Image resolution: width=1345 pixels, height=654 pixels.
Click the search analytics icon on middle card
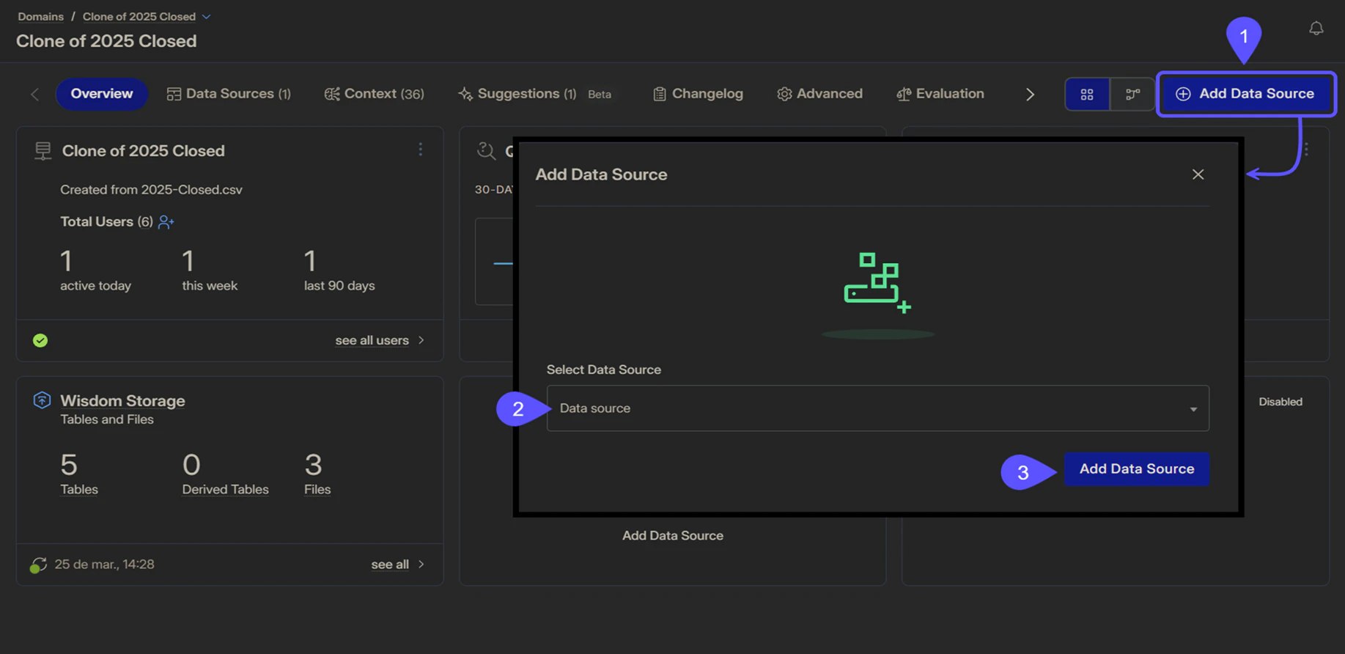click(x=486, y=150)
